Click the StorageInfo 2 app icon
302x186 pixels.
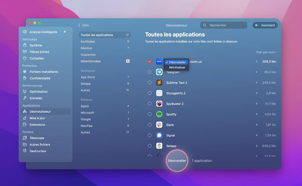pos(159,93)
